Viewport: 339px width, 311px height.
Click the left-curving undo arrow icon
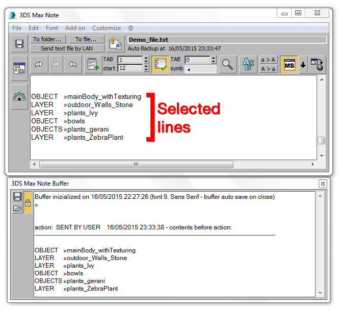coord(72,64)
